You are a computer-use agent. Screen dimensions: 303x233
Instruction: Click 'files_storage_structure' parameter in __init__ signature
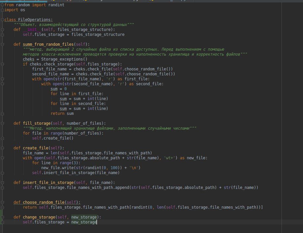pos(84,30)
